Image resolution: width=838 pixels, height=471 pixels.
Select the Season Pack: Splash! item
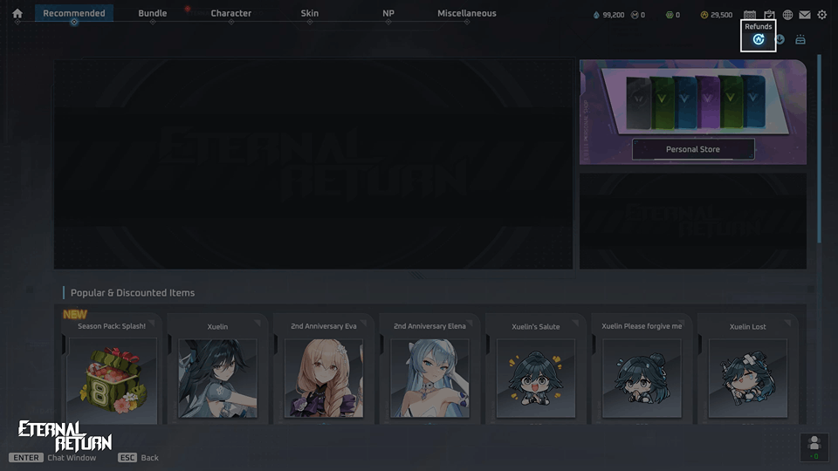coord(112,368)
